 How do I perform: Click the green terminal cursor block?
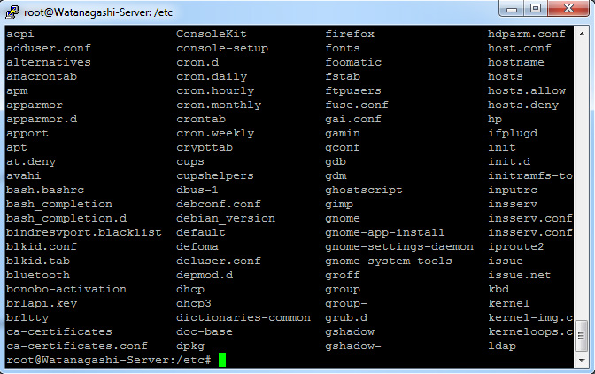click(223, 360)
